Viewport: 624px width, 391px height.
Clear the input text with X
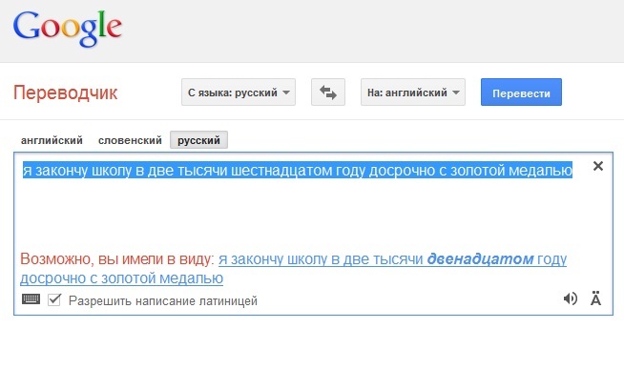pos(597,166)
